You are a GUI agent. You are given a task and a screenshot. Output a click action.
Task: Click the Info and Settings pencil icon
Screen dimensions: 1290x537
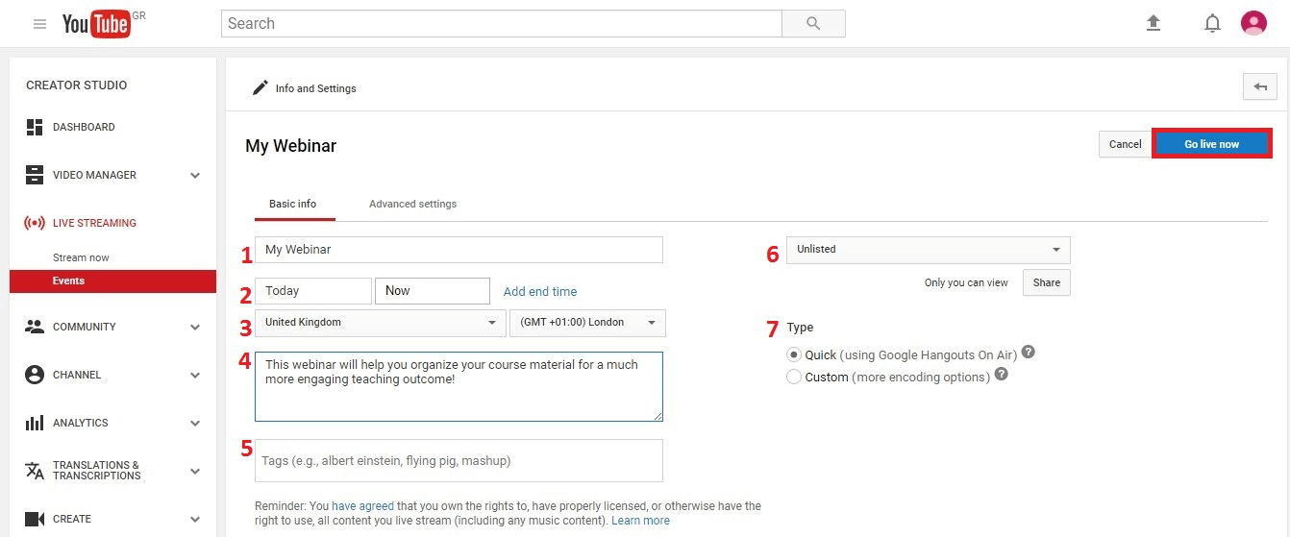point(260,87)
